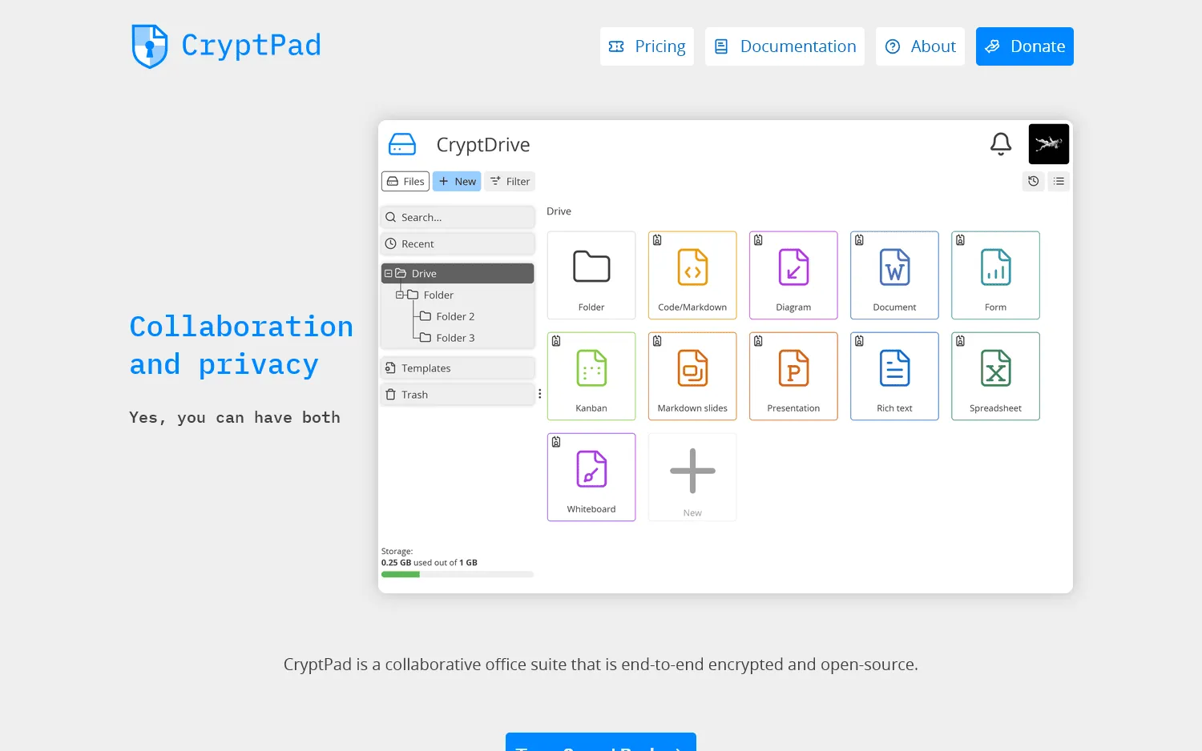Viewport: 1202px width, 751px height.
Task: Open the Folder tile
Action: tap(591, 275)
